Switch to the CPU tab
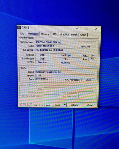119x149 pixels. (x=22, y=34)
